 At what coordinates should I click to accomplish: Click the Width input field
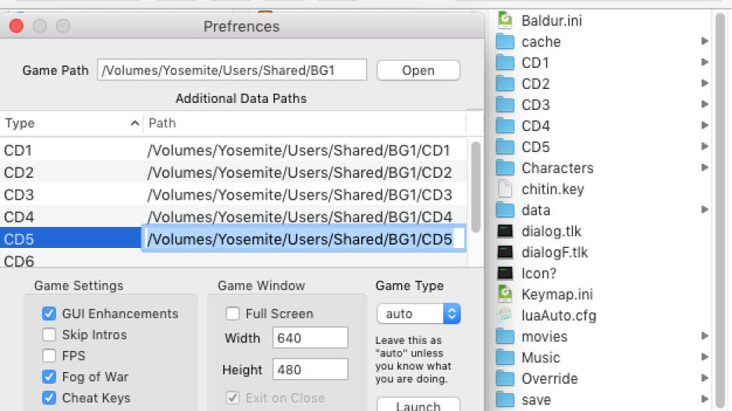pos(311,338)
